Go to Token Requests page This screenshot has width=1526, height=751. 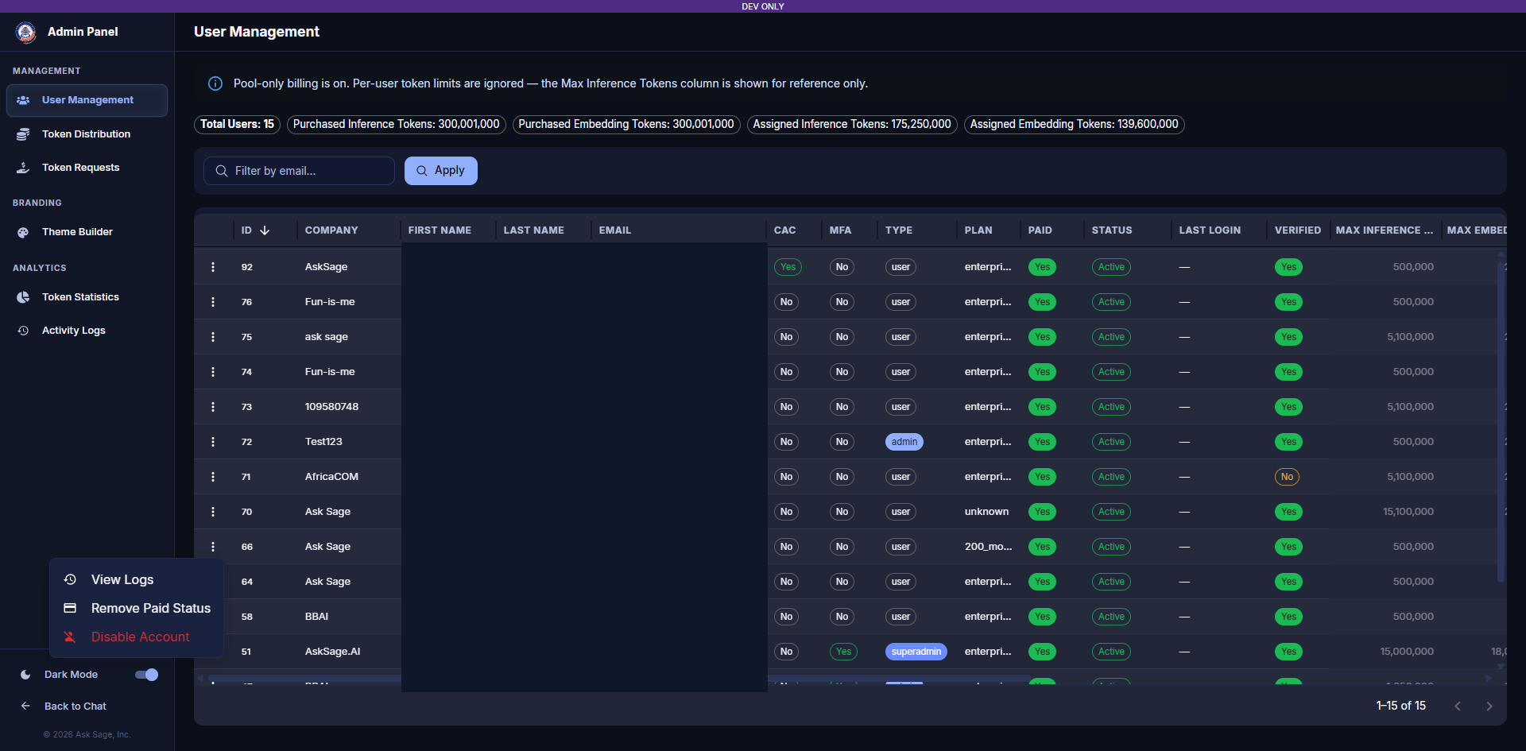point(87,168)
